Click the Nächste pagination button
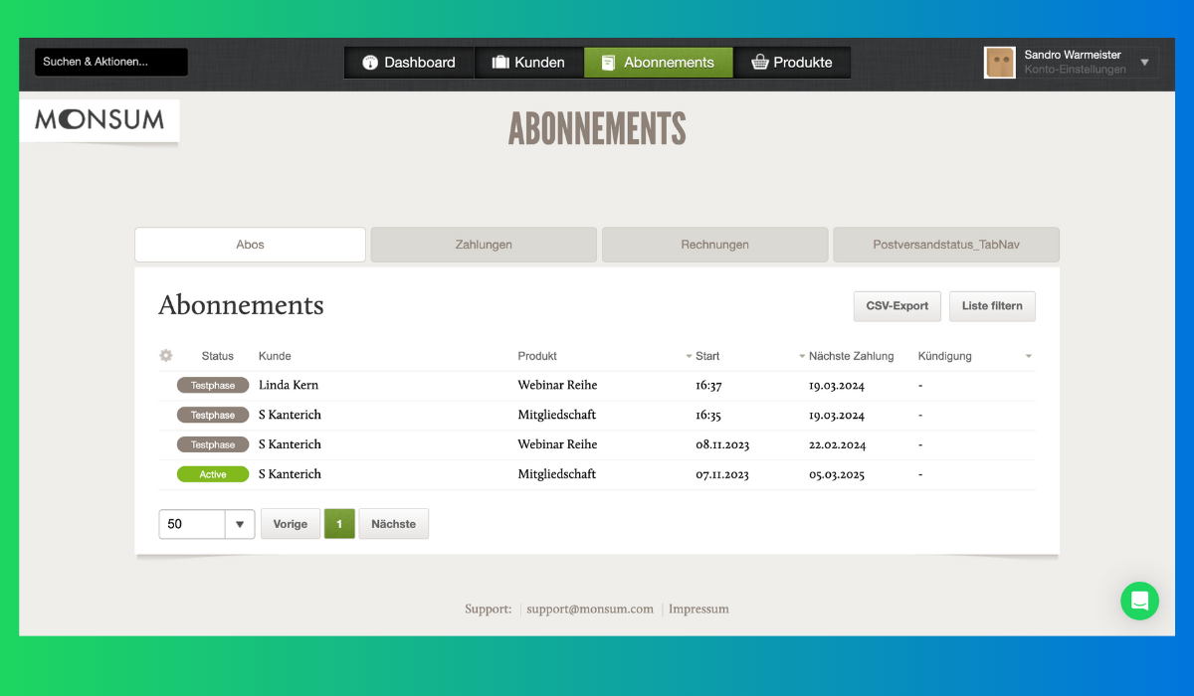 393,524
